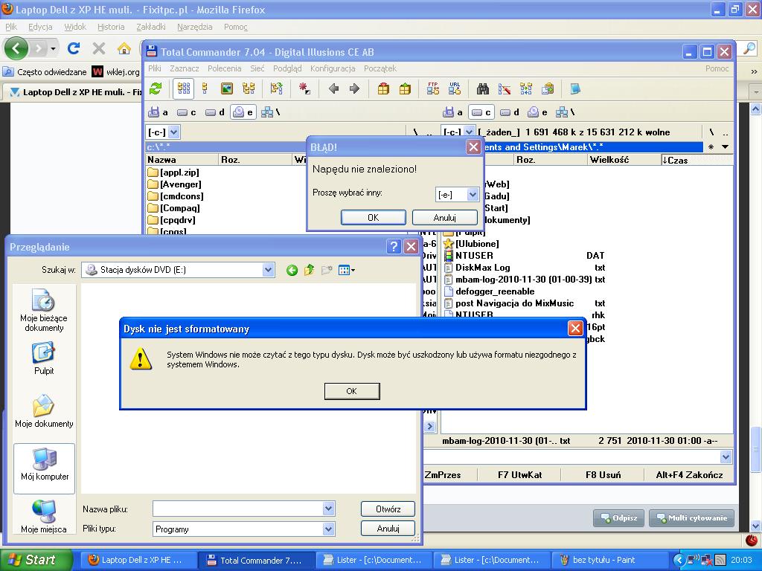Open FTP connect icon in Total Commander

[x=432, y=89]
